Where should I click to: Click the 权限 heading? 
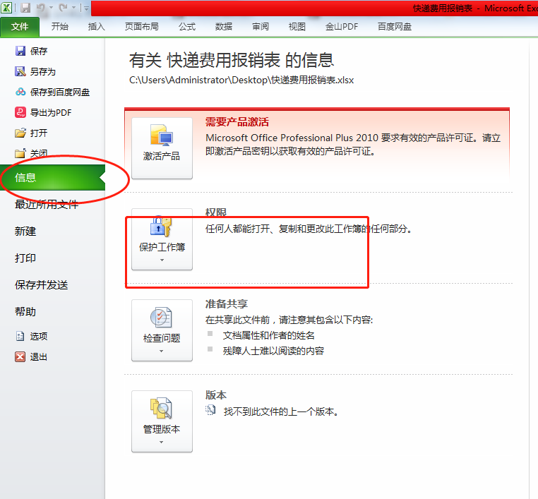pos(216,212)
